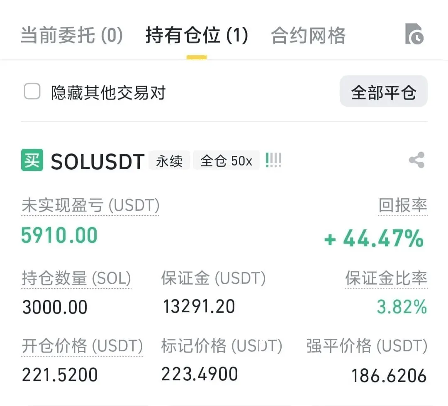Switch to 当前委托 (0) tab

click(x=72, y=35)
